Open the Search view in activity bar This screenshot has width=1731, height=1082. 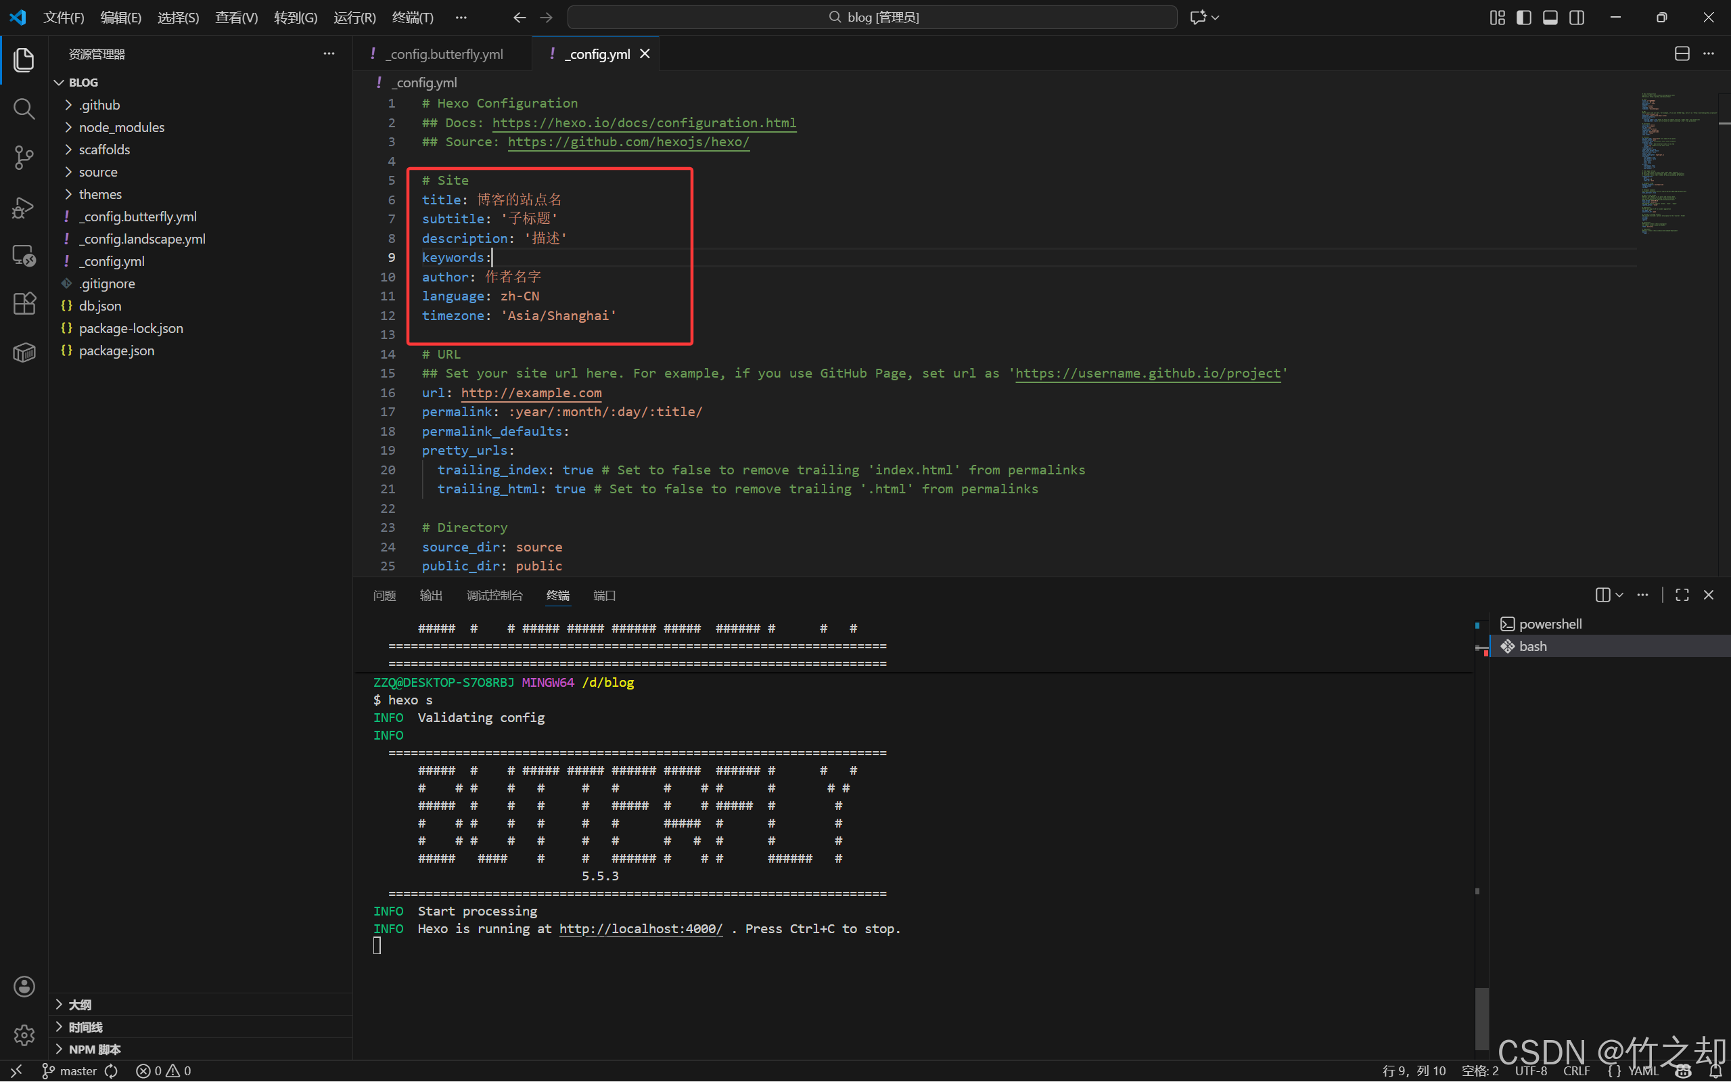24,109
